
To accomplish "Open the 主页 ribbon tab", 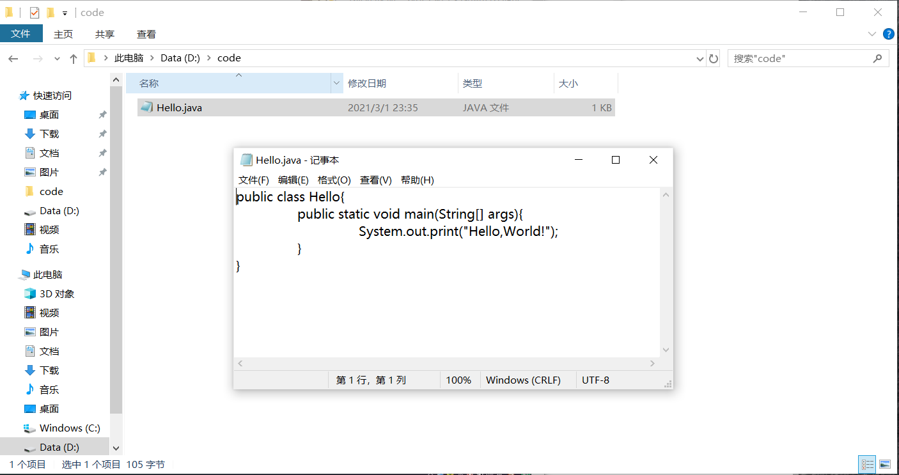I will click(x=63, y=34).
